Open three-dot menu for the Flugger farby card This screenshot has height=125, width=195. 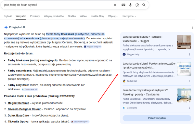tap(189, 54)
